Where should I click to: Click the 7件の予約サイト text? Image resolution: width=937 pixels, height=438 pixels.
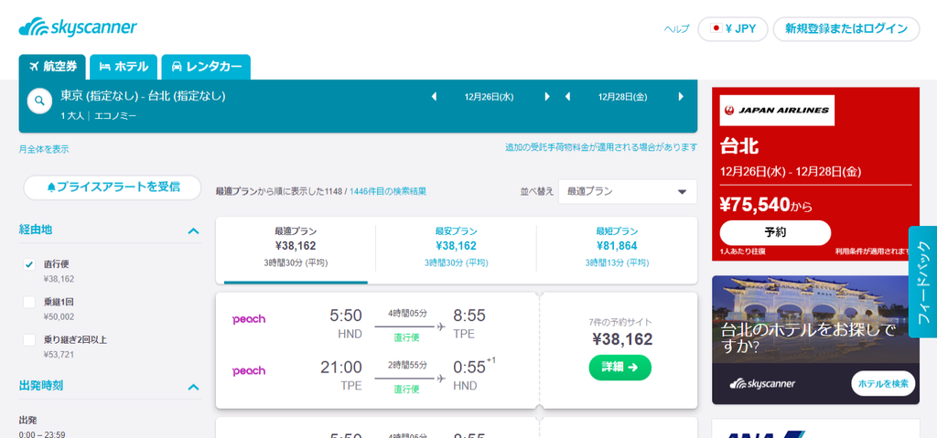619,322
